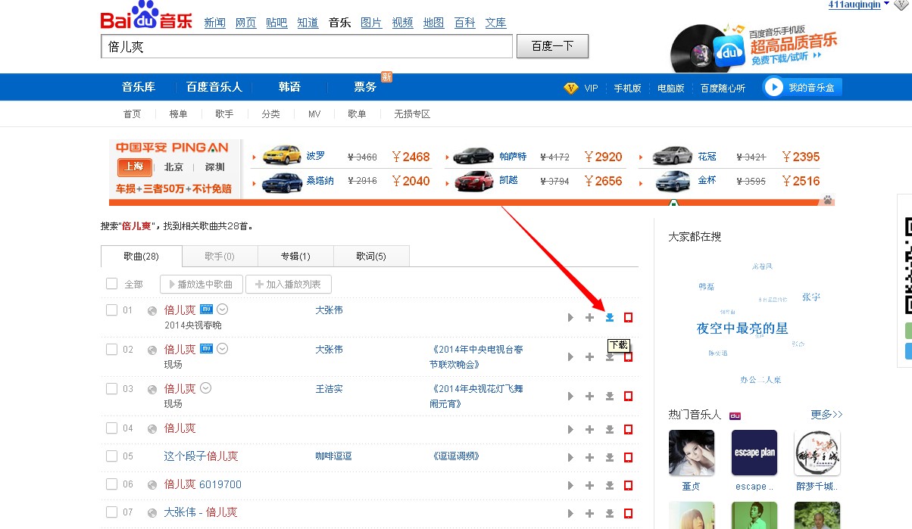
Task: Add song 06 倍儿爽 6019700 with plus icon
Action: point(589,485)
